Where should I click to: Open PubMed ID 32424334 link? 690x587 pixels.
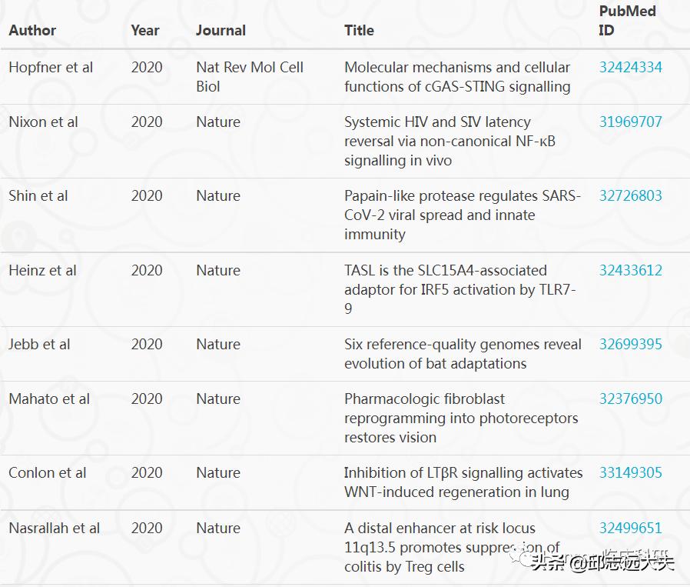(630, 67)
